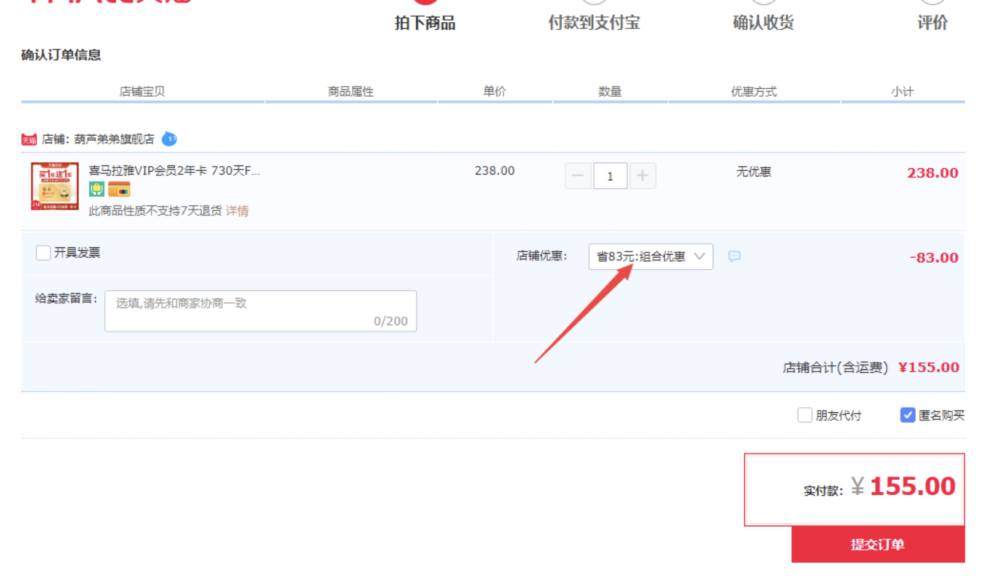Click the discount amount -83.00
Screen dimensions: 1002x576
(934, 258)
